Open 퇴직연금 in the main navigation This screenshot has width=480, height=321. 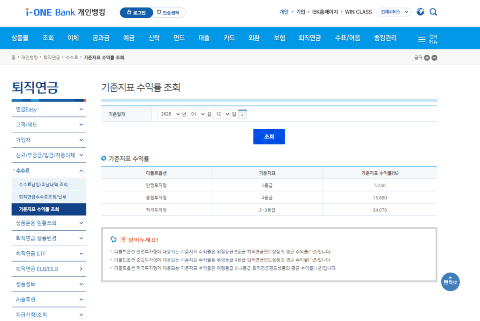tap(309, 38)
